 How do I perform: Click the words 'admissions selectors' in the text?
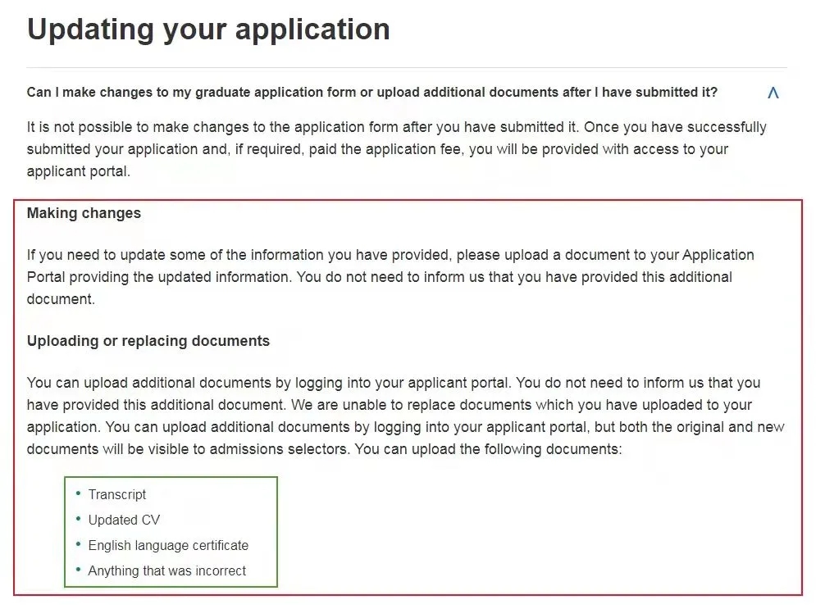coord(278,449)
